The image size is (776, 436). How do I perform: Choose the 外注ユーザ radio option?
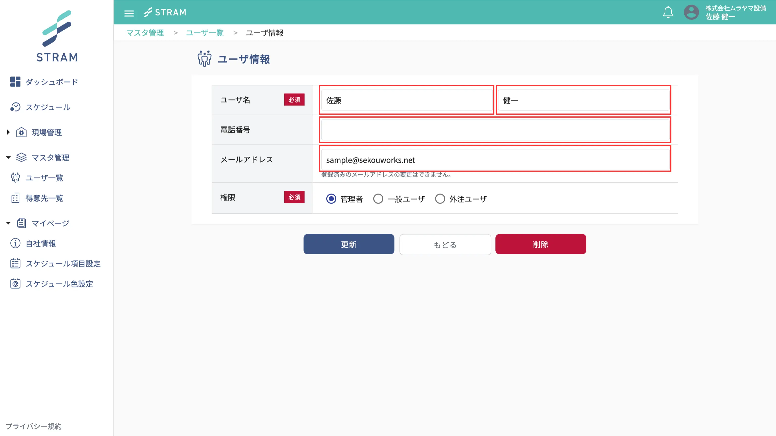(440, 199)
